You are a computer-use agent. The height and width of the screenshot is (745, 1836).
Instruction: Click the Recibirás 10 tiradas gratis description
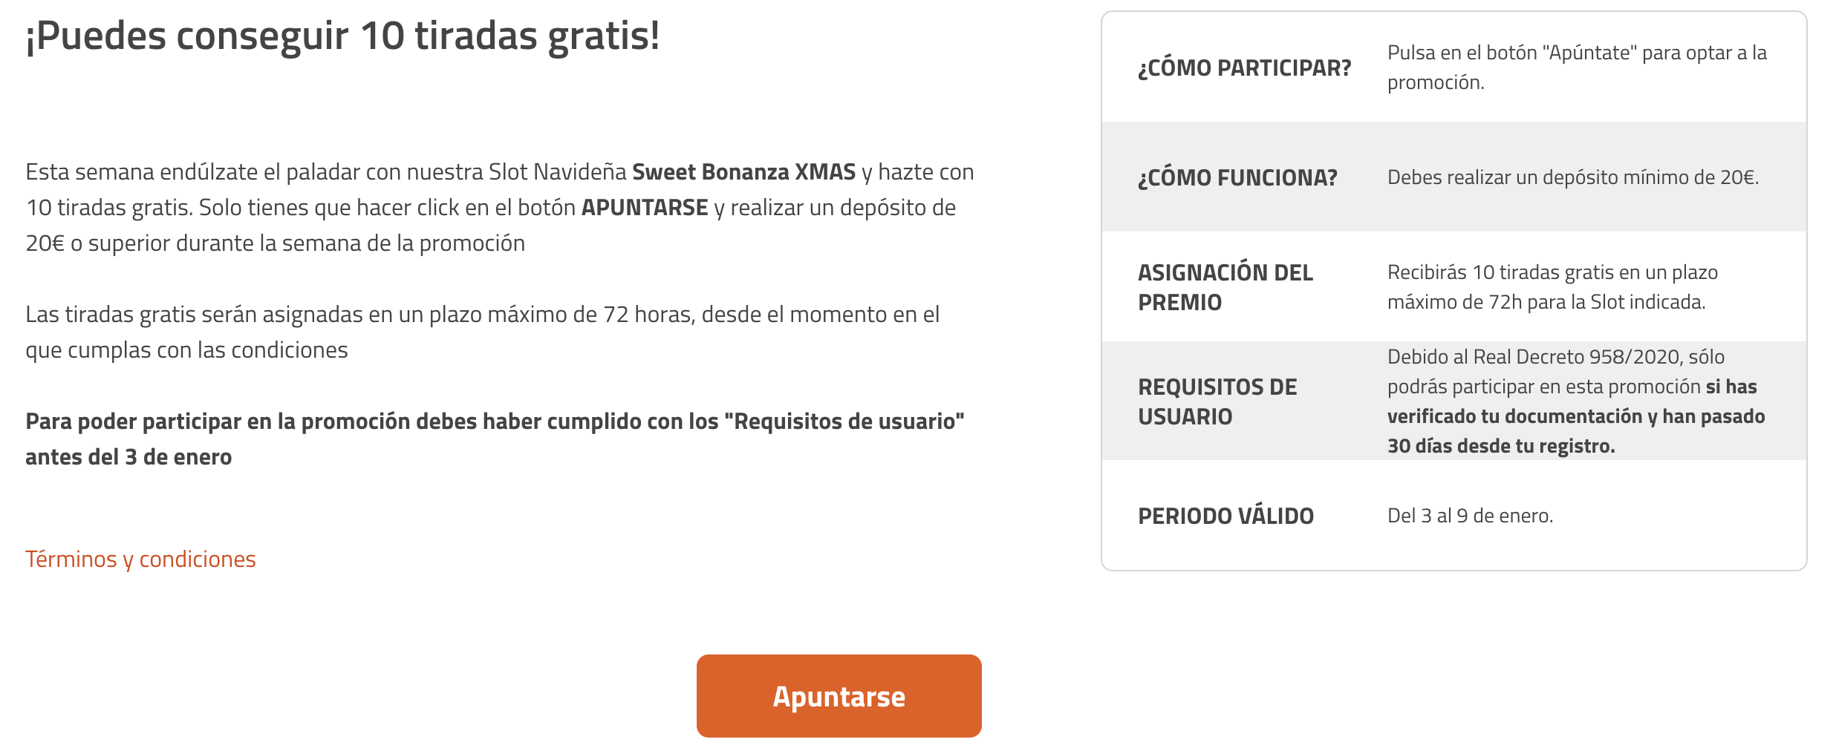(1552, 287)
